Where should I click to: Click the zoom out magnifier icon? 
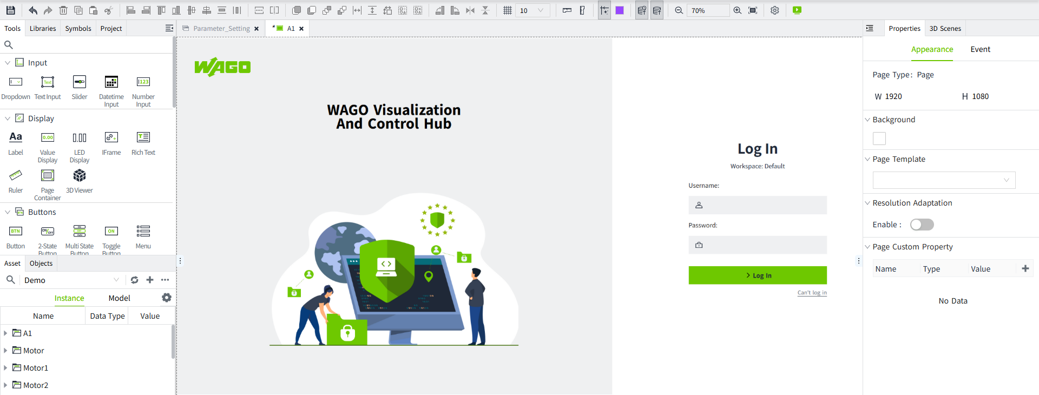679,10
